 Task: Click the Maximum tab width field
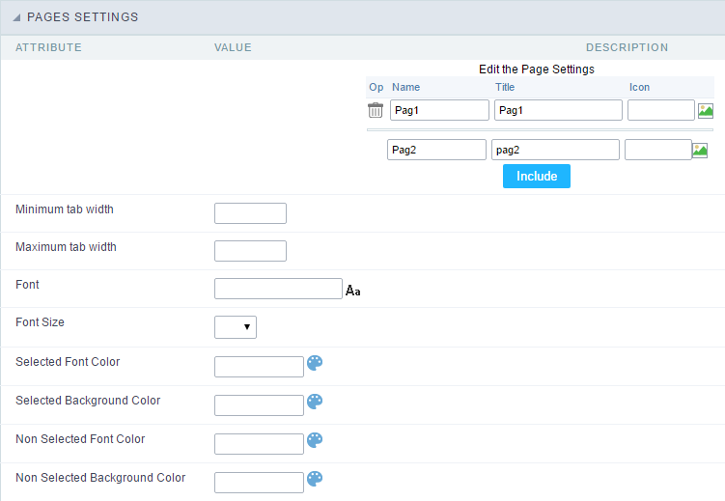tap(250, 251)
